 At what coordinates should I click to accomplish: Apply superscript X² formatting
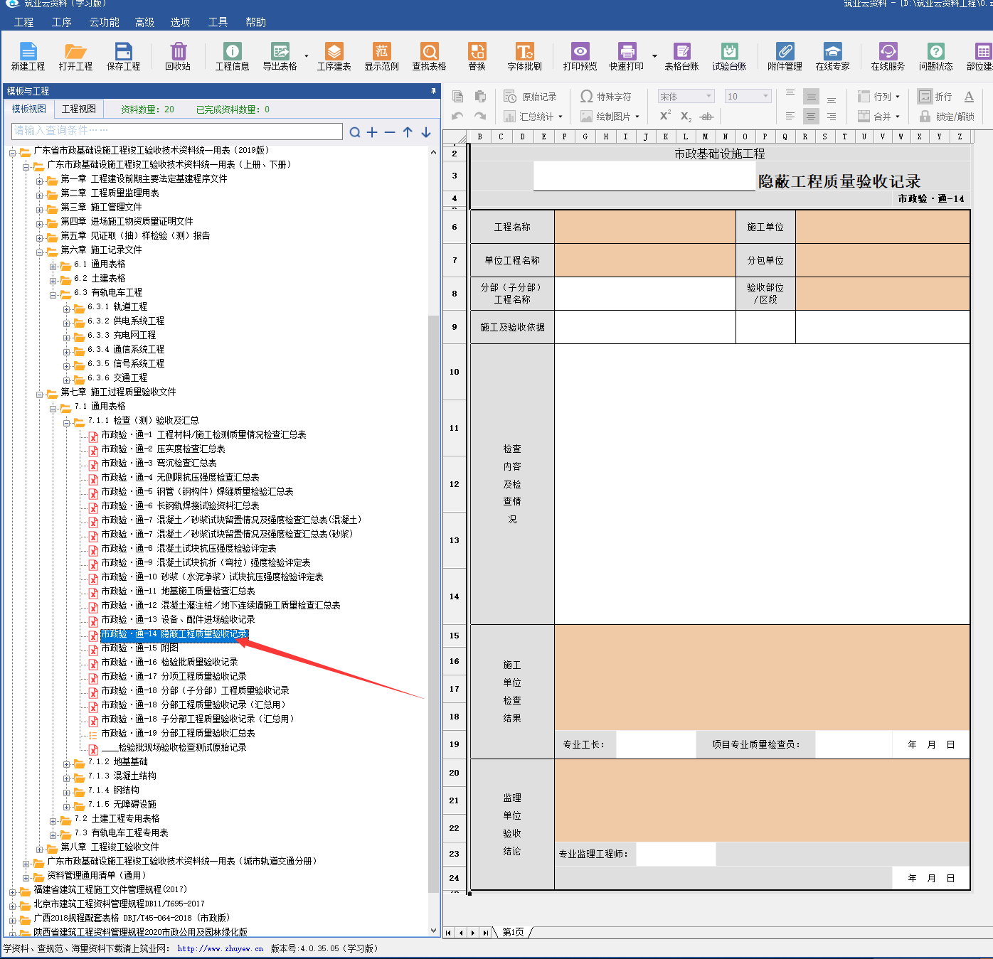tap(665, 116)
